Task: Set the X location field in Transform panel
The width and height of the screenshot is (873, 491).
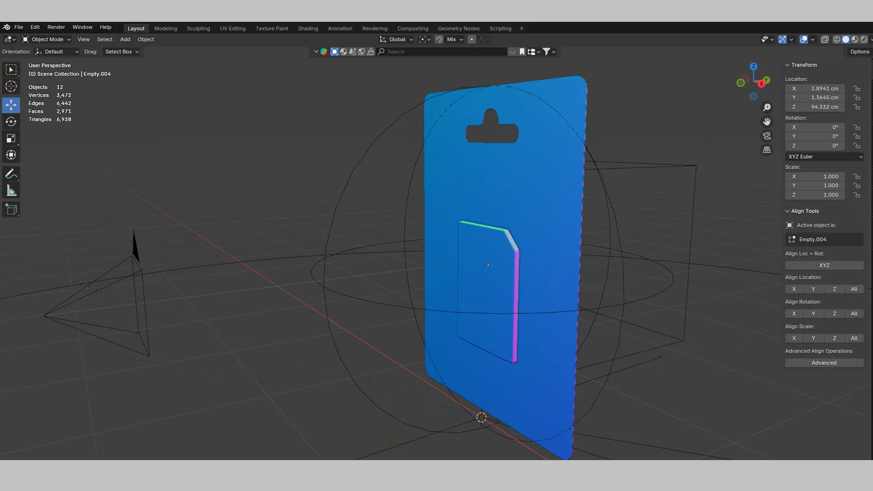Action: click(814, 88)
